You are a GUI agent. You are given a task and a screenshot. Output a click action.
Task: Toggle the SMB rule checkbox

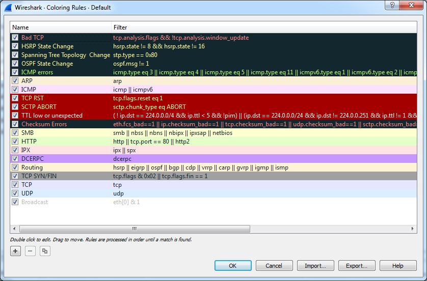click(15, 133)
